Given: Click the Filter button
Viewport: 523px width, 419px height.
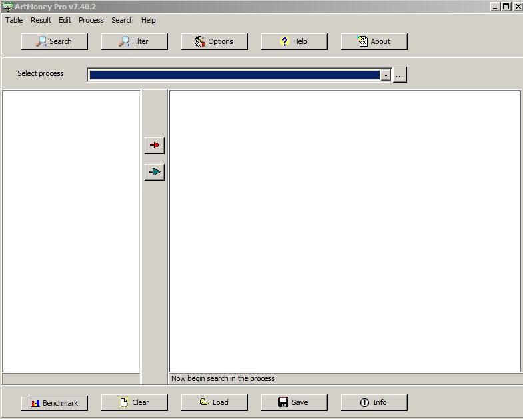Looking at the screenshot, I should (135, 41).
